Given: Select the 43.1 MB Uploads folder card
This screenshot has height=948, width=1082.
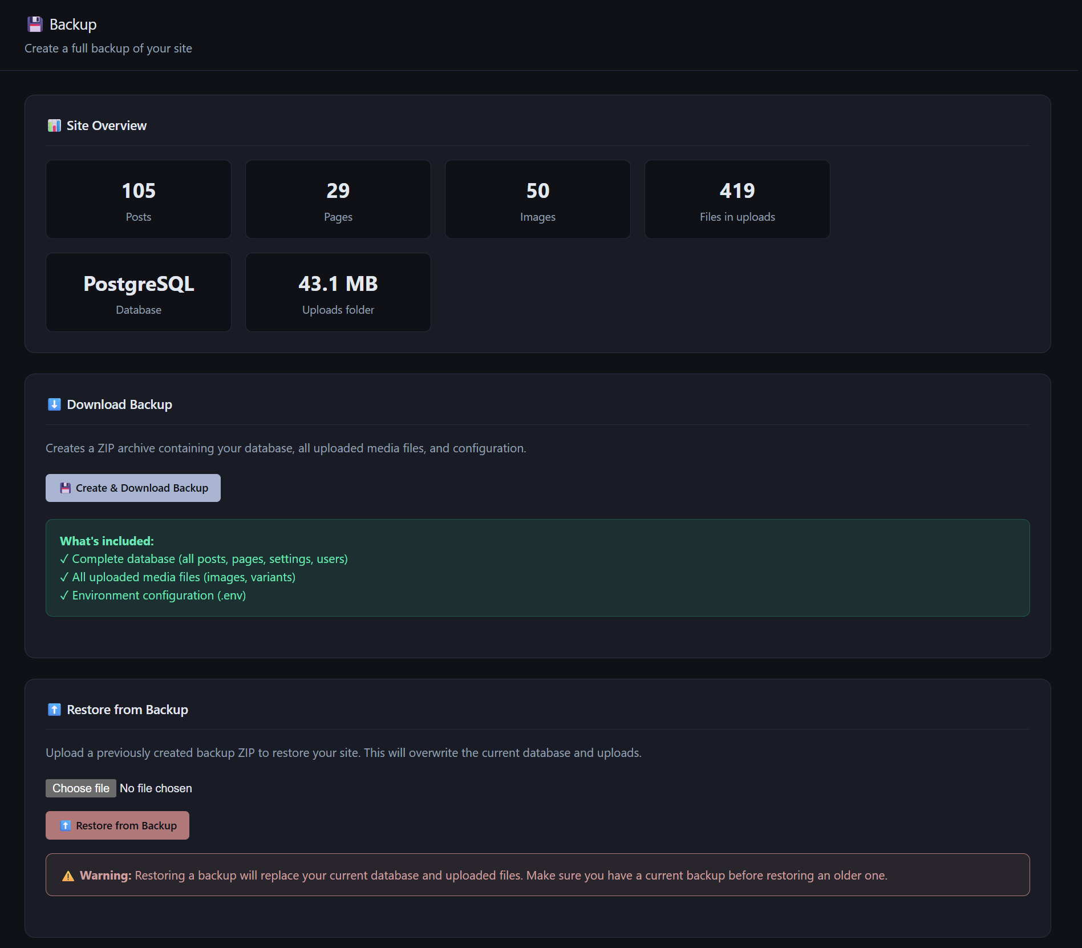Looking at the screenshot, I should (338, 292).
